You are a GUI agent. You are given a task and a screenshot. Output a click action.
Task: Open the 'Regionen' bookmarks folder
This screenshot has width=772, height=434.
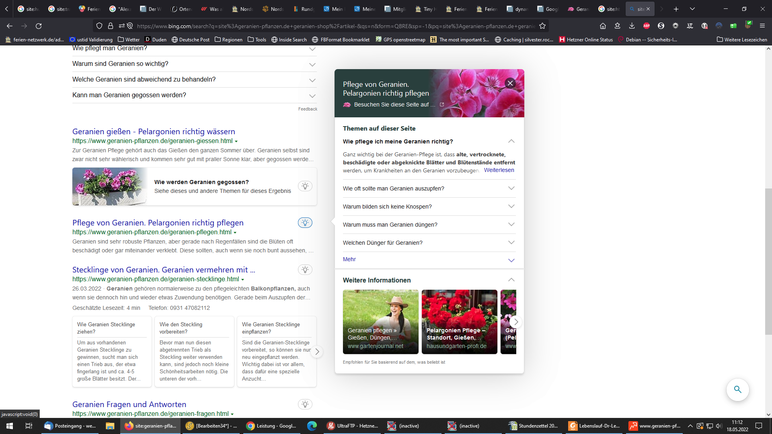click(228, 40)
